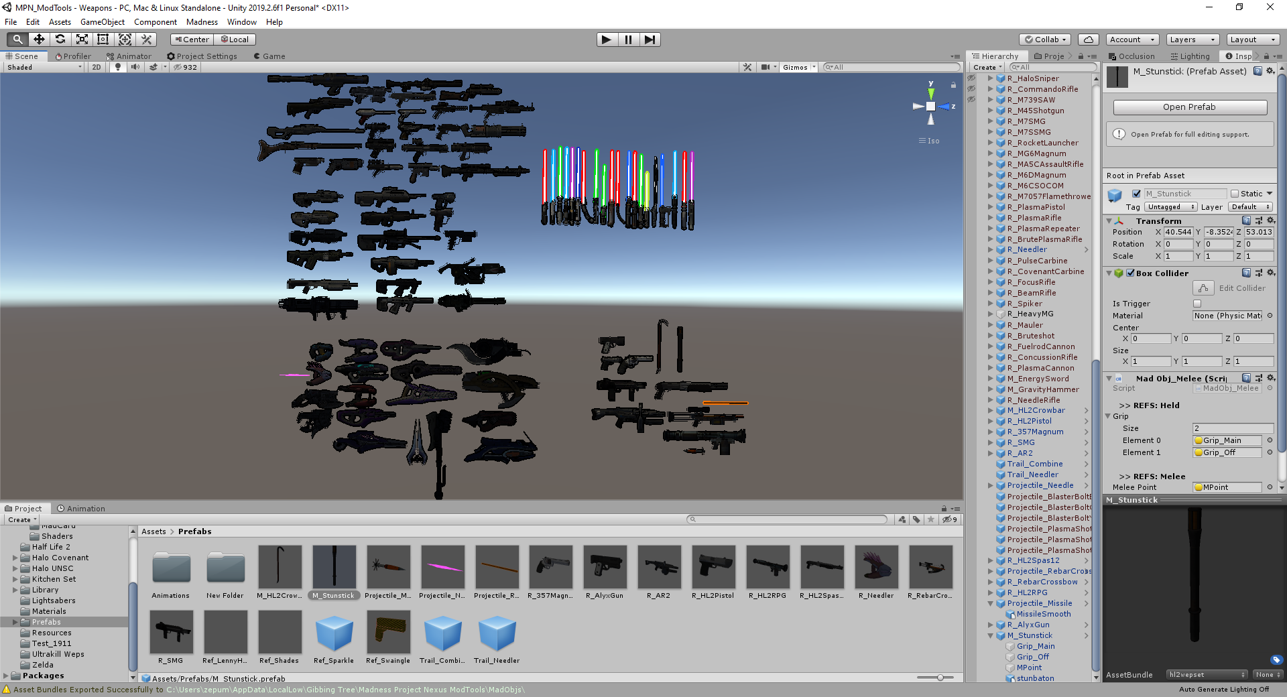The height and width of the screenshot is (697, 1287).
Task: Select the Scale tool
Action: pos(82,40)
